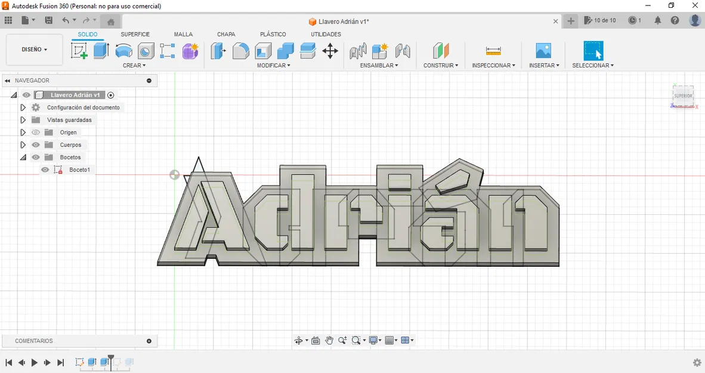Click SUPERIOR on the ViewCube
705x373 pixels.
682,95
